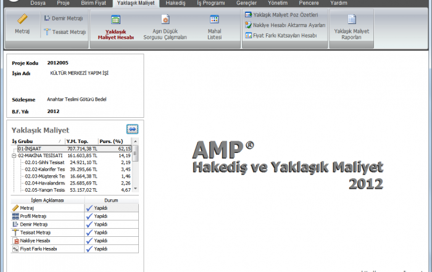432x272 pixels.
Task: Open Tesisat Metrajı from the ribbon
Action: click(65, 32)
